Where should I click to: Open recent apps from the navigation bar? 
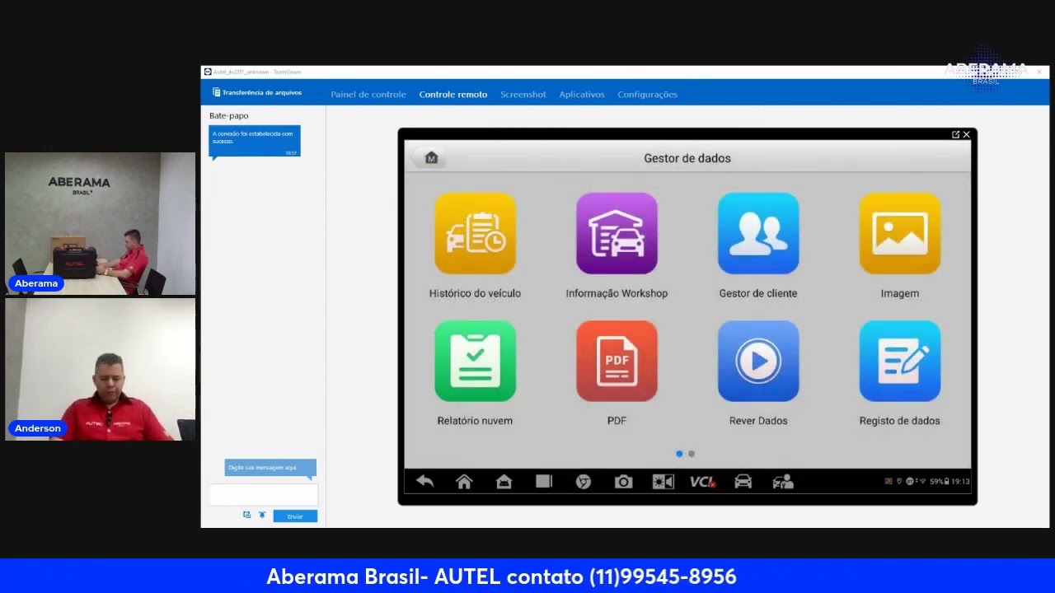[x=544, y=482]
